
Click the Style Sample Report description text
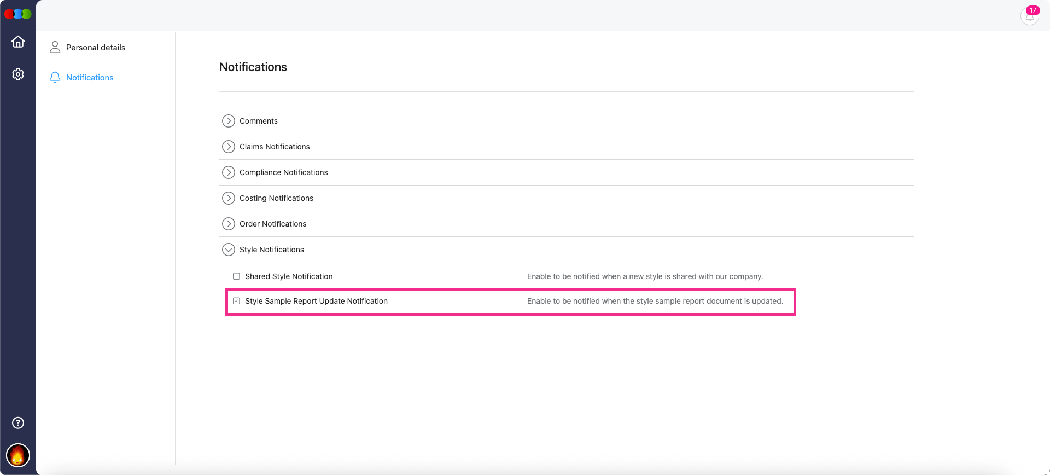tap(655, 301)
